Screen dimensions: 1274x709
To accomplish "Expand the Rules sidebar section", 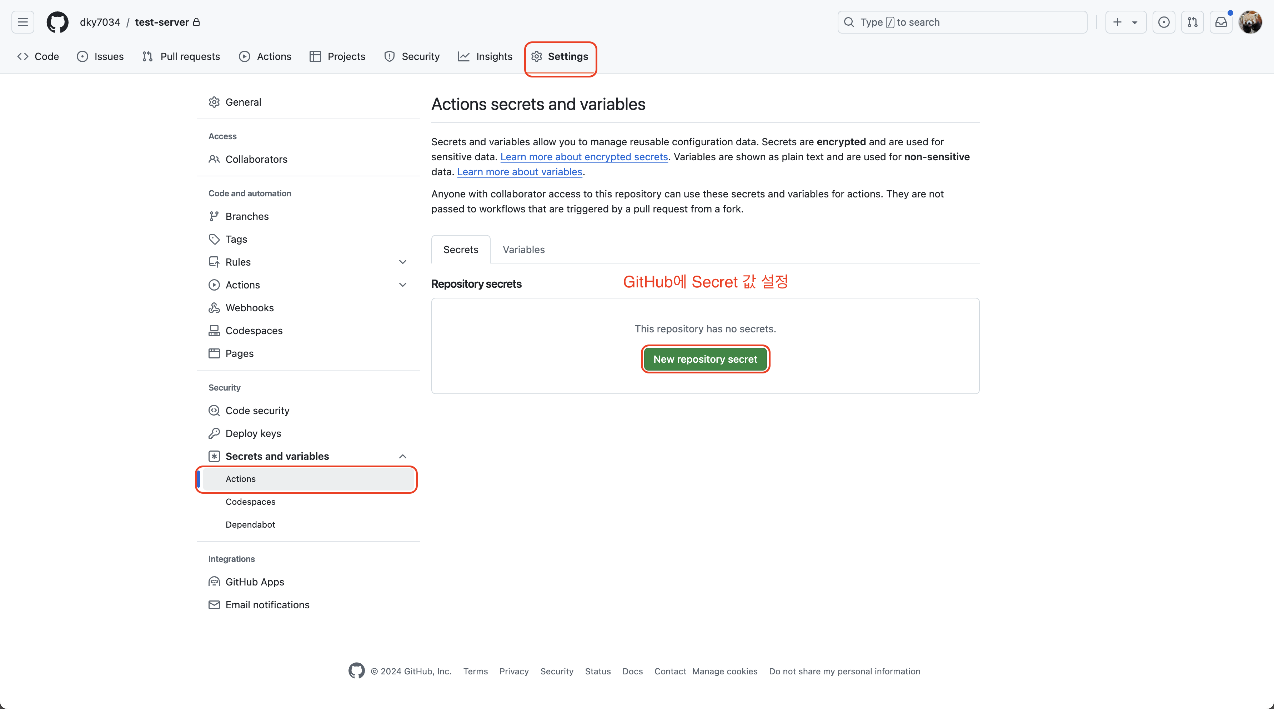I will [x=402, y=262].
